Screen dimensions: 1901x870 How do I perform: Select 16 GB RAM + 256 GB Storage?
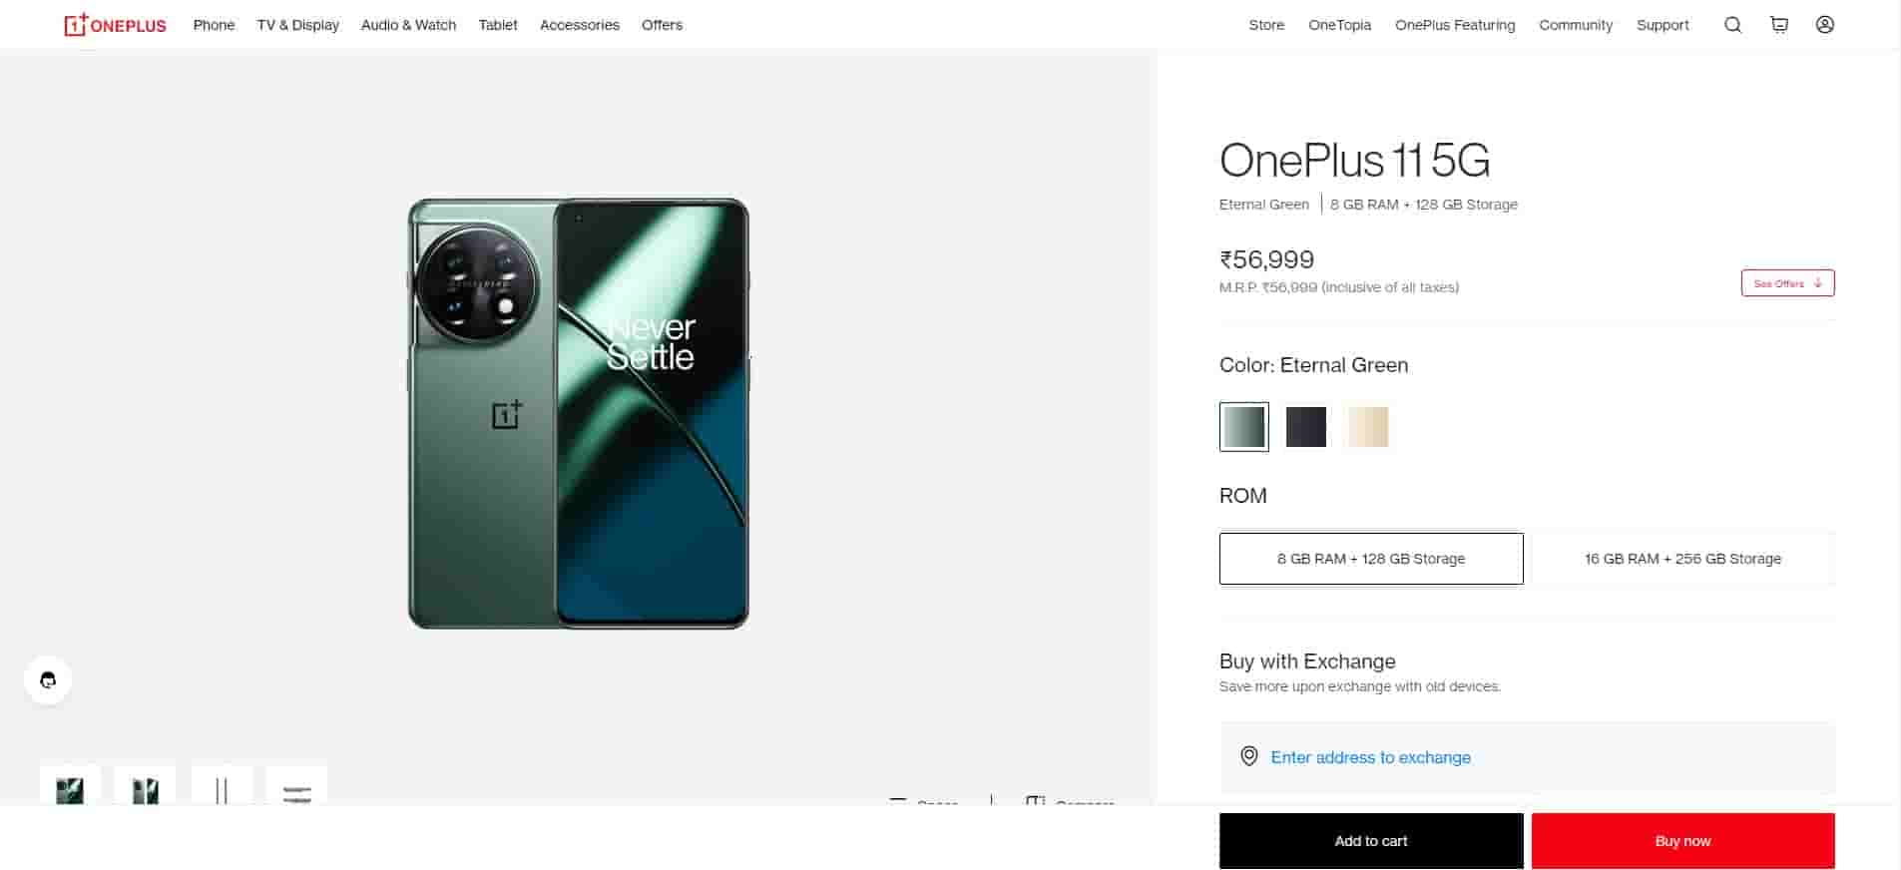(1682, 559)
